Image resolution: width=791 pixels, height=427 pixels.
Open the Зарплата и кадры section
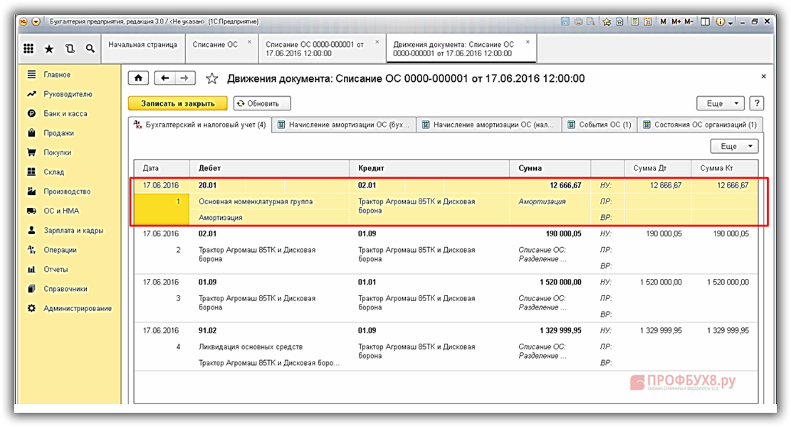(73, 231)
